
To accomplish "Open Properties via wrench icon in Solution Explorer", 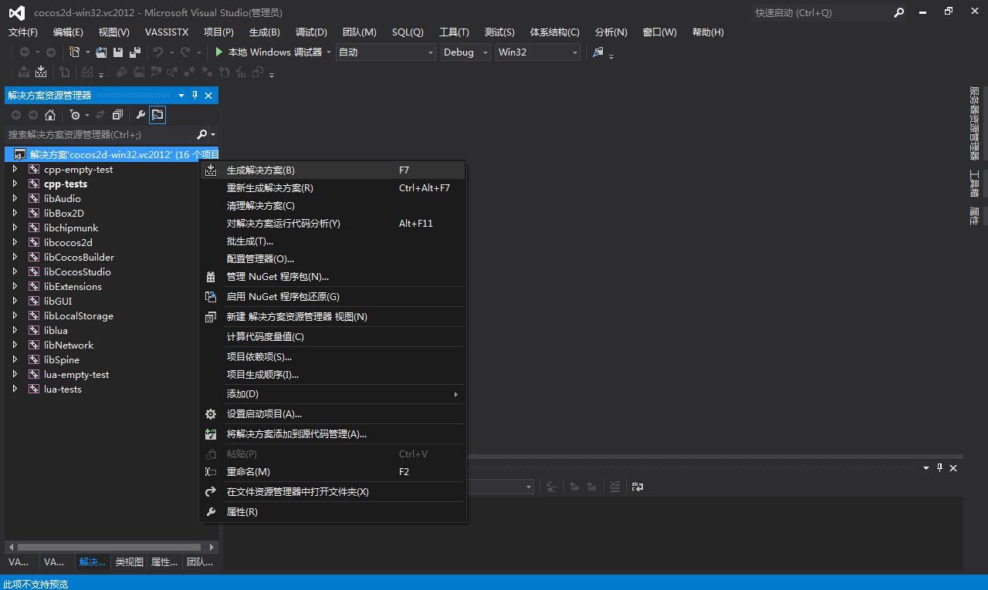I will (140, 115).
